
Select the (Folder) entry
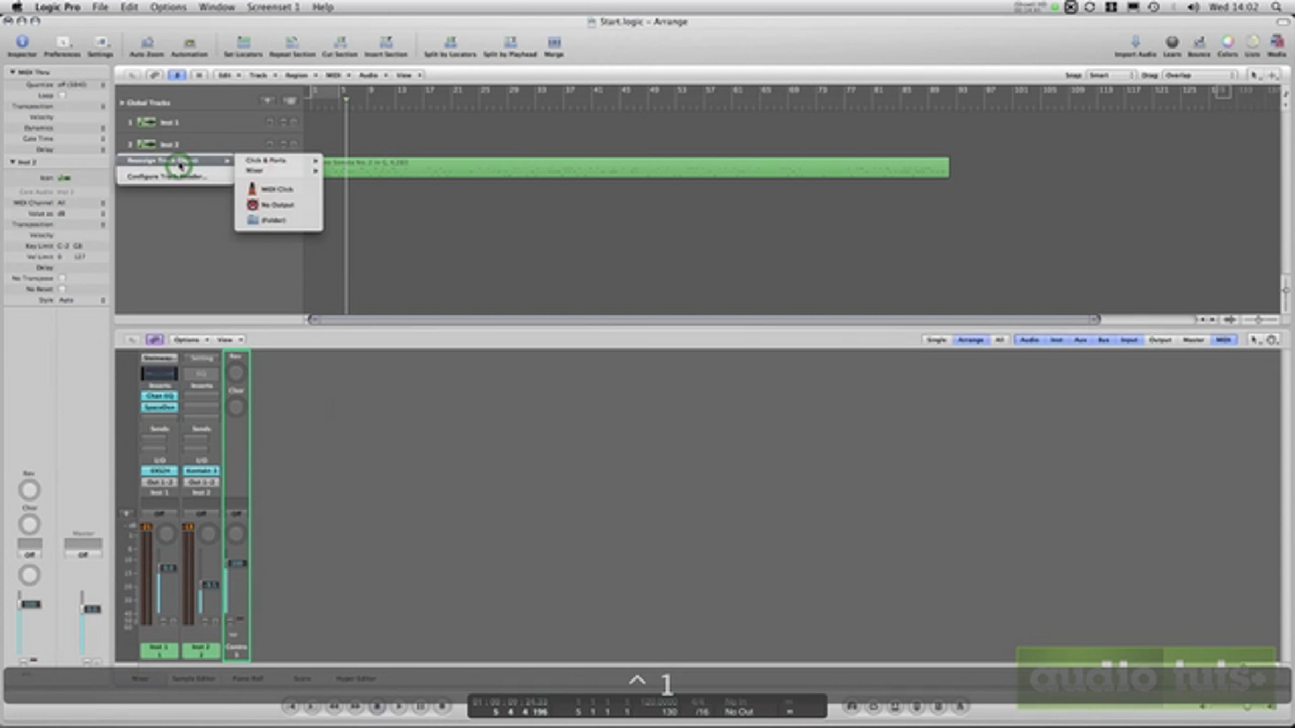pos(278,221)
